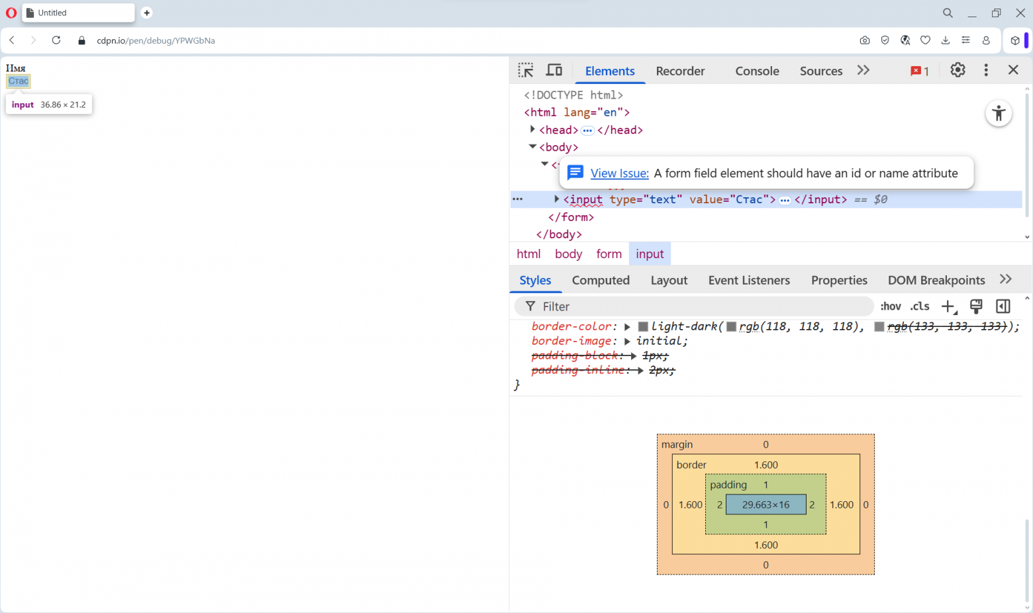The width and height of the screenshot is (1033, 613).
Task: Open the DOM Breakpoints tab
Action: coord(936,280)
